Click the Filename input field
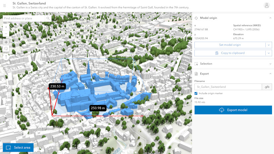The height and width of the screenshot is (154, 274). click(x=228, y=87)
